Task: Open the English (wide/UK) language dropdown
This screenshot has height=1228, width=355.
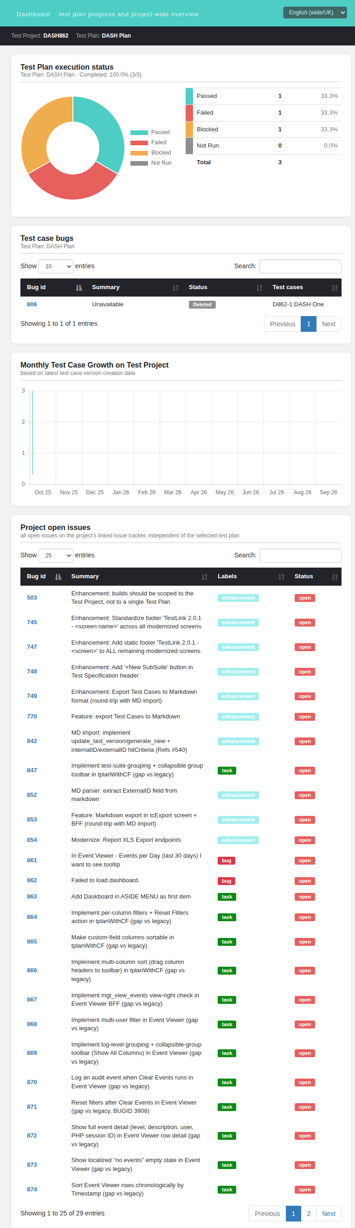Action: (315, 13)
